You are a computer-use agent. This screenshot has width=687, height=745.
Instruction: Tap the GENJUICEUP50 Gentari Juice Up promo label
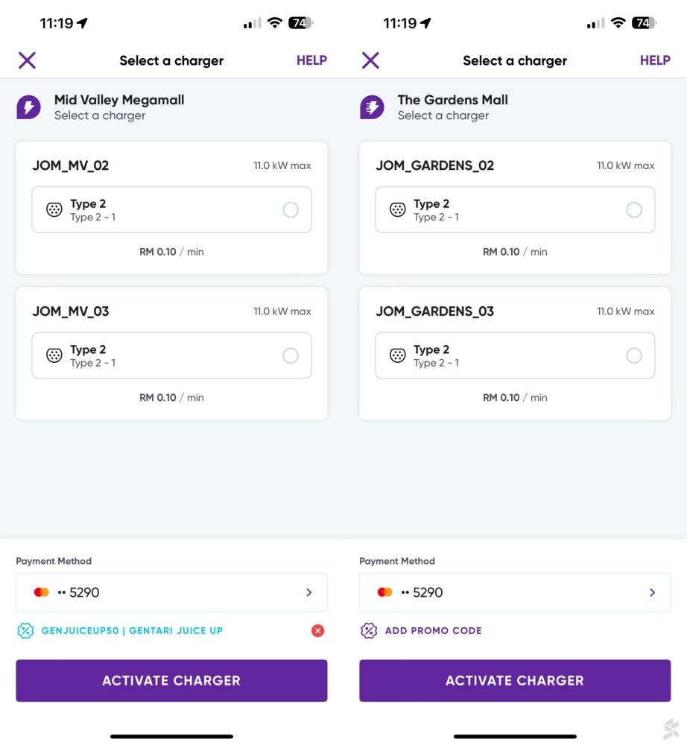click(132, 631)
